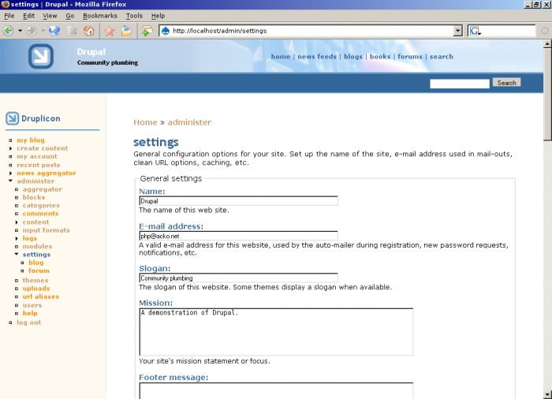Click log out in sidebar

point(29,323)
